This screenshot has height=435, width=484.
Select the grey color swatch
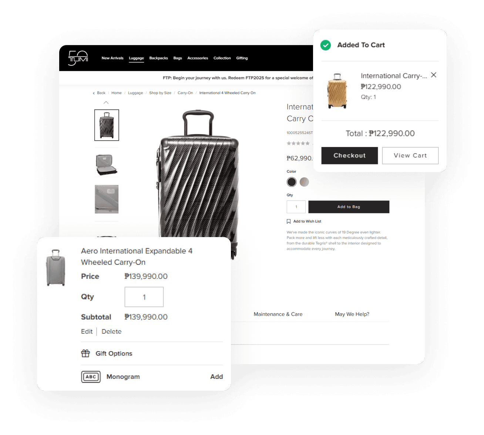coord(304,182)
